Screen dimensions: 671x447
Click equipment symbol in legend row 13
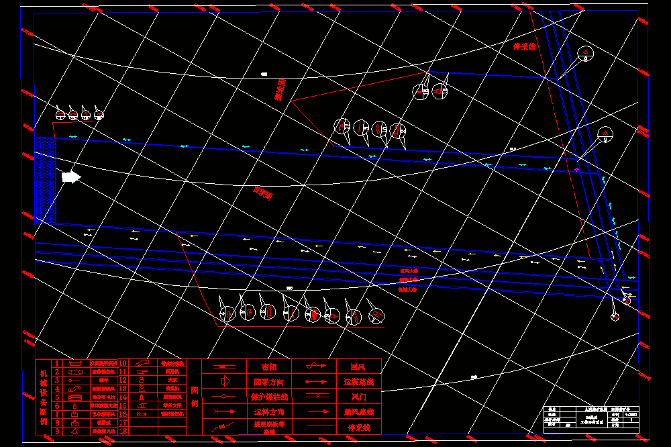coord(142,389)
